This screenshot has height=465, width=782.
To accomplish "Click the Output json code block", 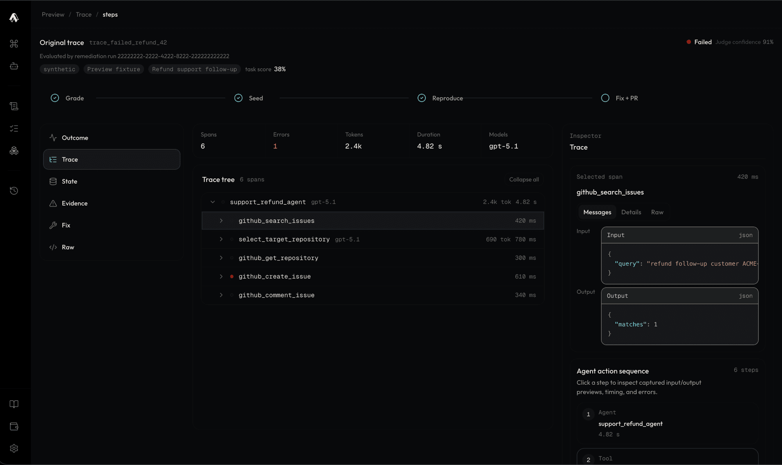I will point(680,316).
